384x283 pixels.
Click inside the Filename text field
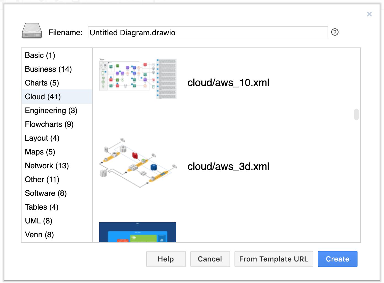pyautogui.click(x=208, y=32)
